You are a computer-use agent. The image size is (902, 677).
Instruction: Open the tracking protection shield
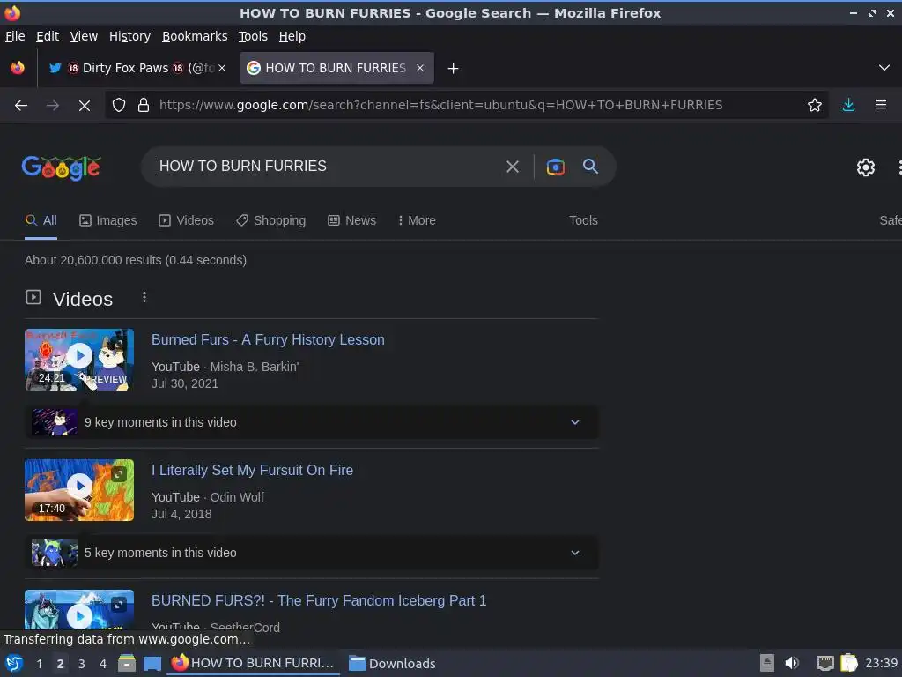pos(119,105)
